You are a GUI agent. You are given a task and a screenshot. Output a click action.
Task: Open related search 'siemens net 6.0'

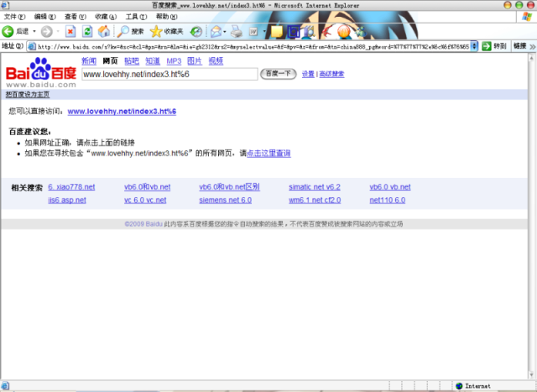coord(226,200)
